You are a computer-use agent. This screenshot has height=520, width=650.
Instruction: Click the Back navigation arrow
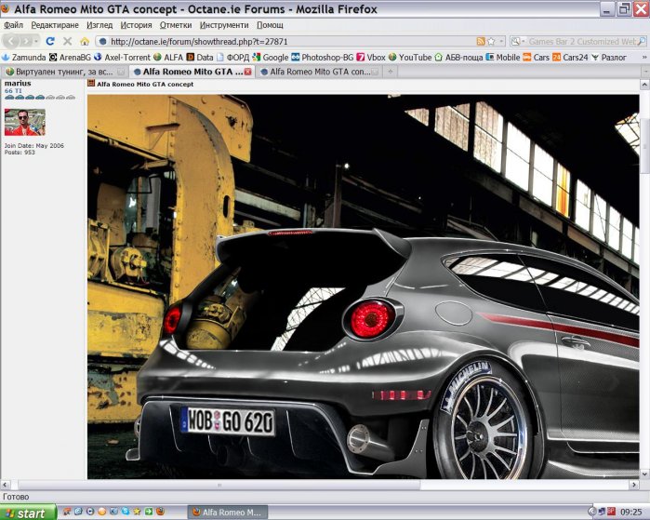click(x=12, y=42)
